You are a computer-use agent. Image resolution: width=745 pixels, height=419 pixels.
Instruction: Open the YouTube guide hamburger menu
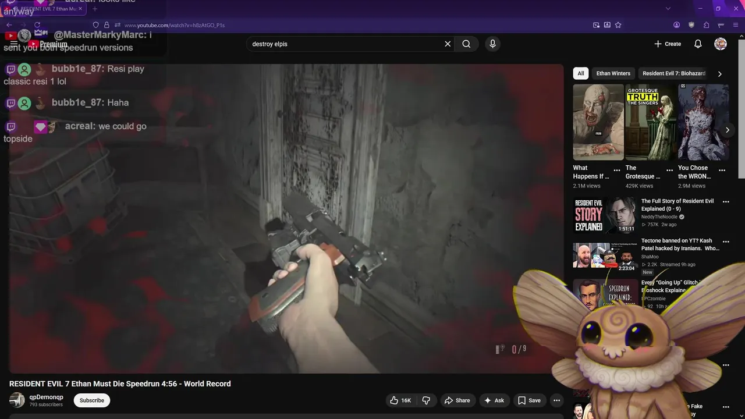[14, 44]
